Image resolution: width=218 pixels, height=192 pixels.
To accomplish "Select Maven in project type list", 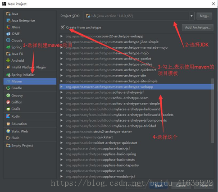I will tap(30, 82).
